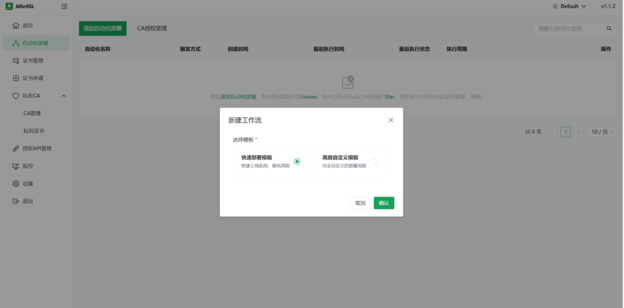Click the 最后执行时间 column header
The width and height of the screenshot is (624, 308).
(328, 49)
